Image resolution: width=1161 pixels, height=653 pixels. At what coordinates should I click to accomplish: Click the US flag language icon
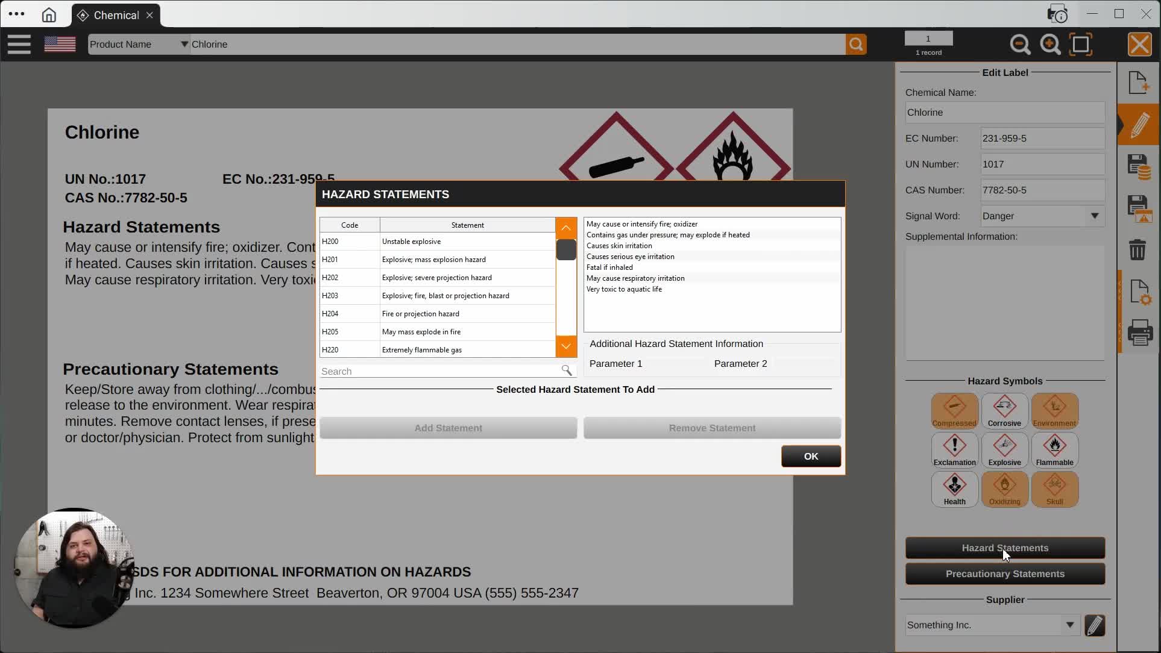(x=60, y=44)
